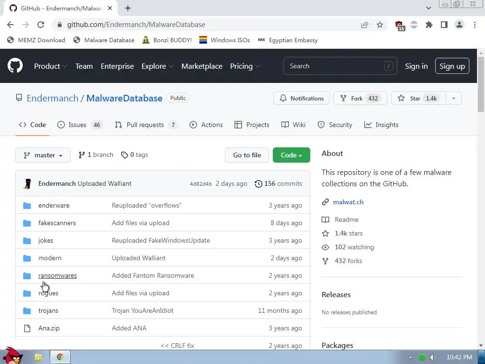Click the green tray status icon

[422, 357]
